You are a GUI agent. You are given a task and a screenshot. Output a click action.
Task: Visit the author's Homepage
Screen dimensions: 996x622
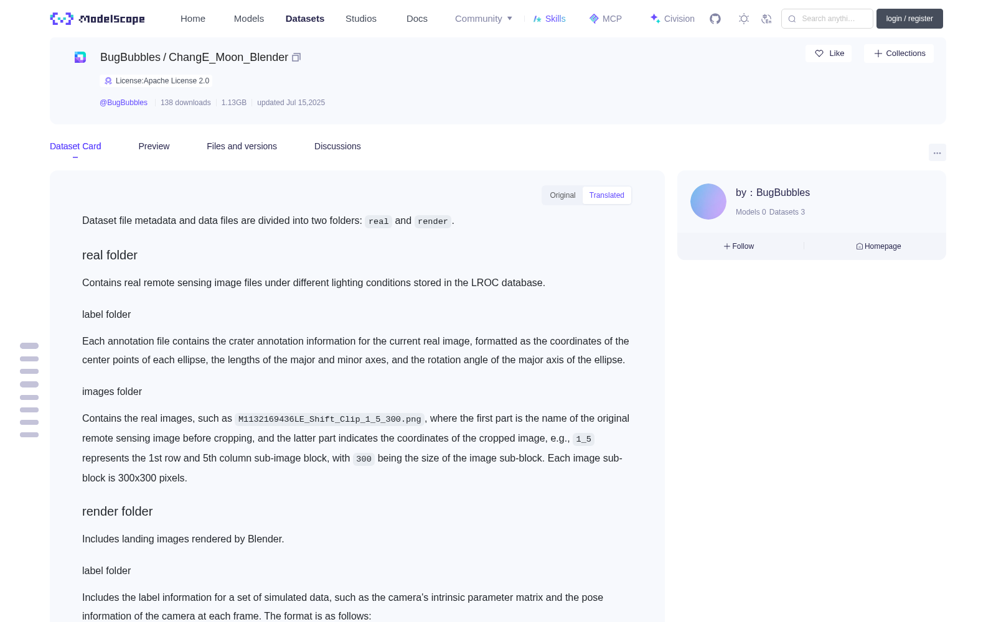pos(878,246)
